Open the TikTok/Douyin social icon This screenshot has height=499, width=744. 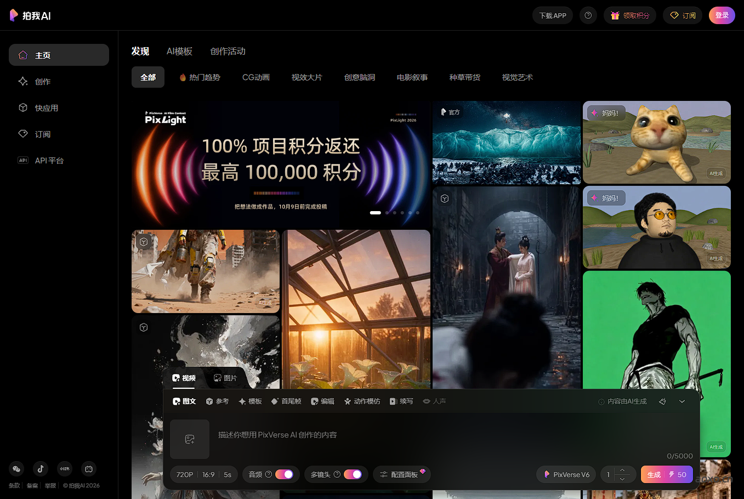click(41, 469)
